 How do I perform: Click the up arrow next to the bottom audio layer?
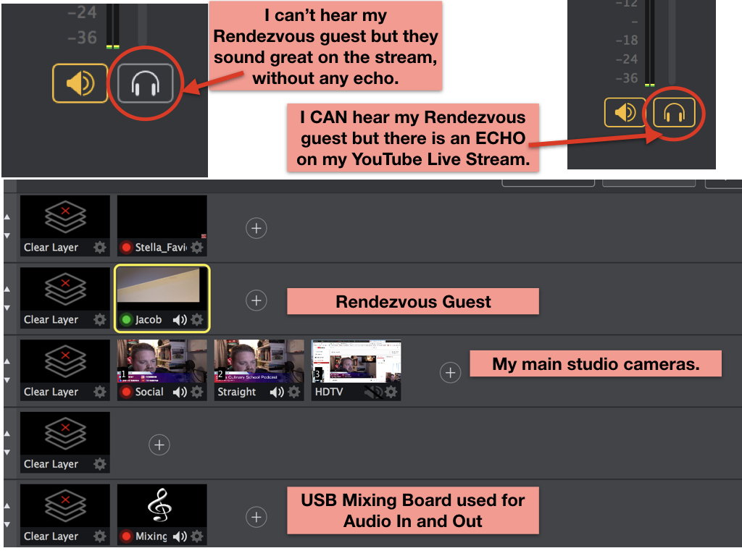coord(7,507)
